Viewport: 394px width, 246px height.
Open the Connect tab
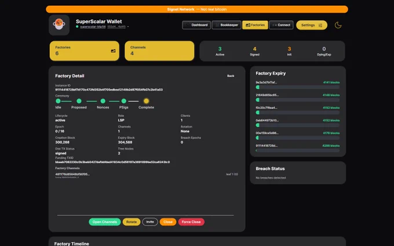pyautogui.click(x=281, y=25)
